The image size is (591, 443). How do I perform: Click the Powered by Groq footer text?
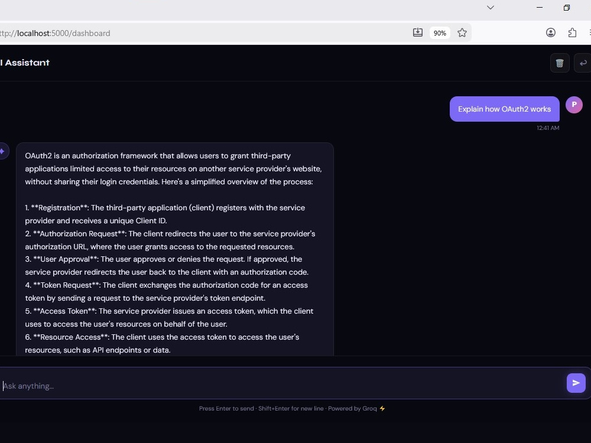point(356,408)
